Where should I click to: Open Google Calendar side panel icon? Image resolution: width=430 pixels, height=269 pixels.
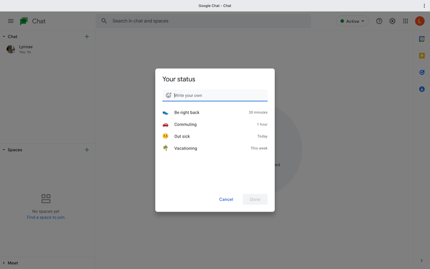tap(422, 39)
